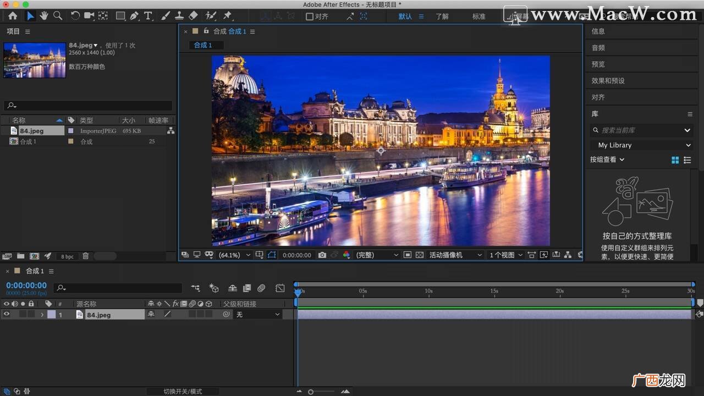The width and height of the screenshot is (704, 396).
Task: Open the parent 无 dropdown for layer
Action: tap(258, 315)
